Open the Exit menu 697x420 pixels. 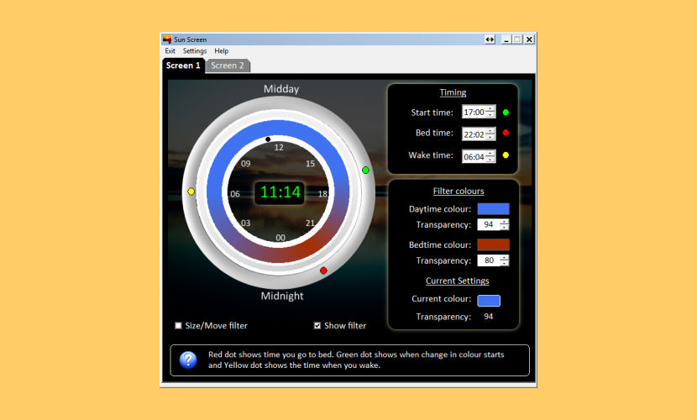(x=170, y=51)
